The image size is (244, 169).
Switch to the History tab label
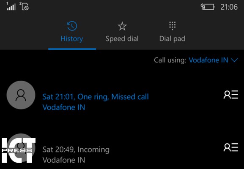pyautogui.click(x=72, y=38)
